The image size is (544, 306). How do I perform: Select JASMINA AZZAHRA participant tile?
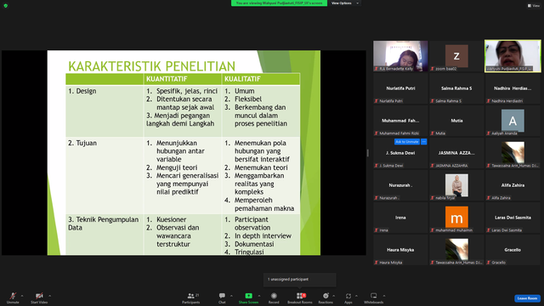(456, 153)
